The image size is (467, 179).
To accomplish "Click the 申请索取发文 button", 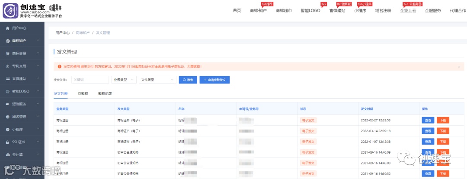I will 215,80.
